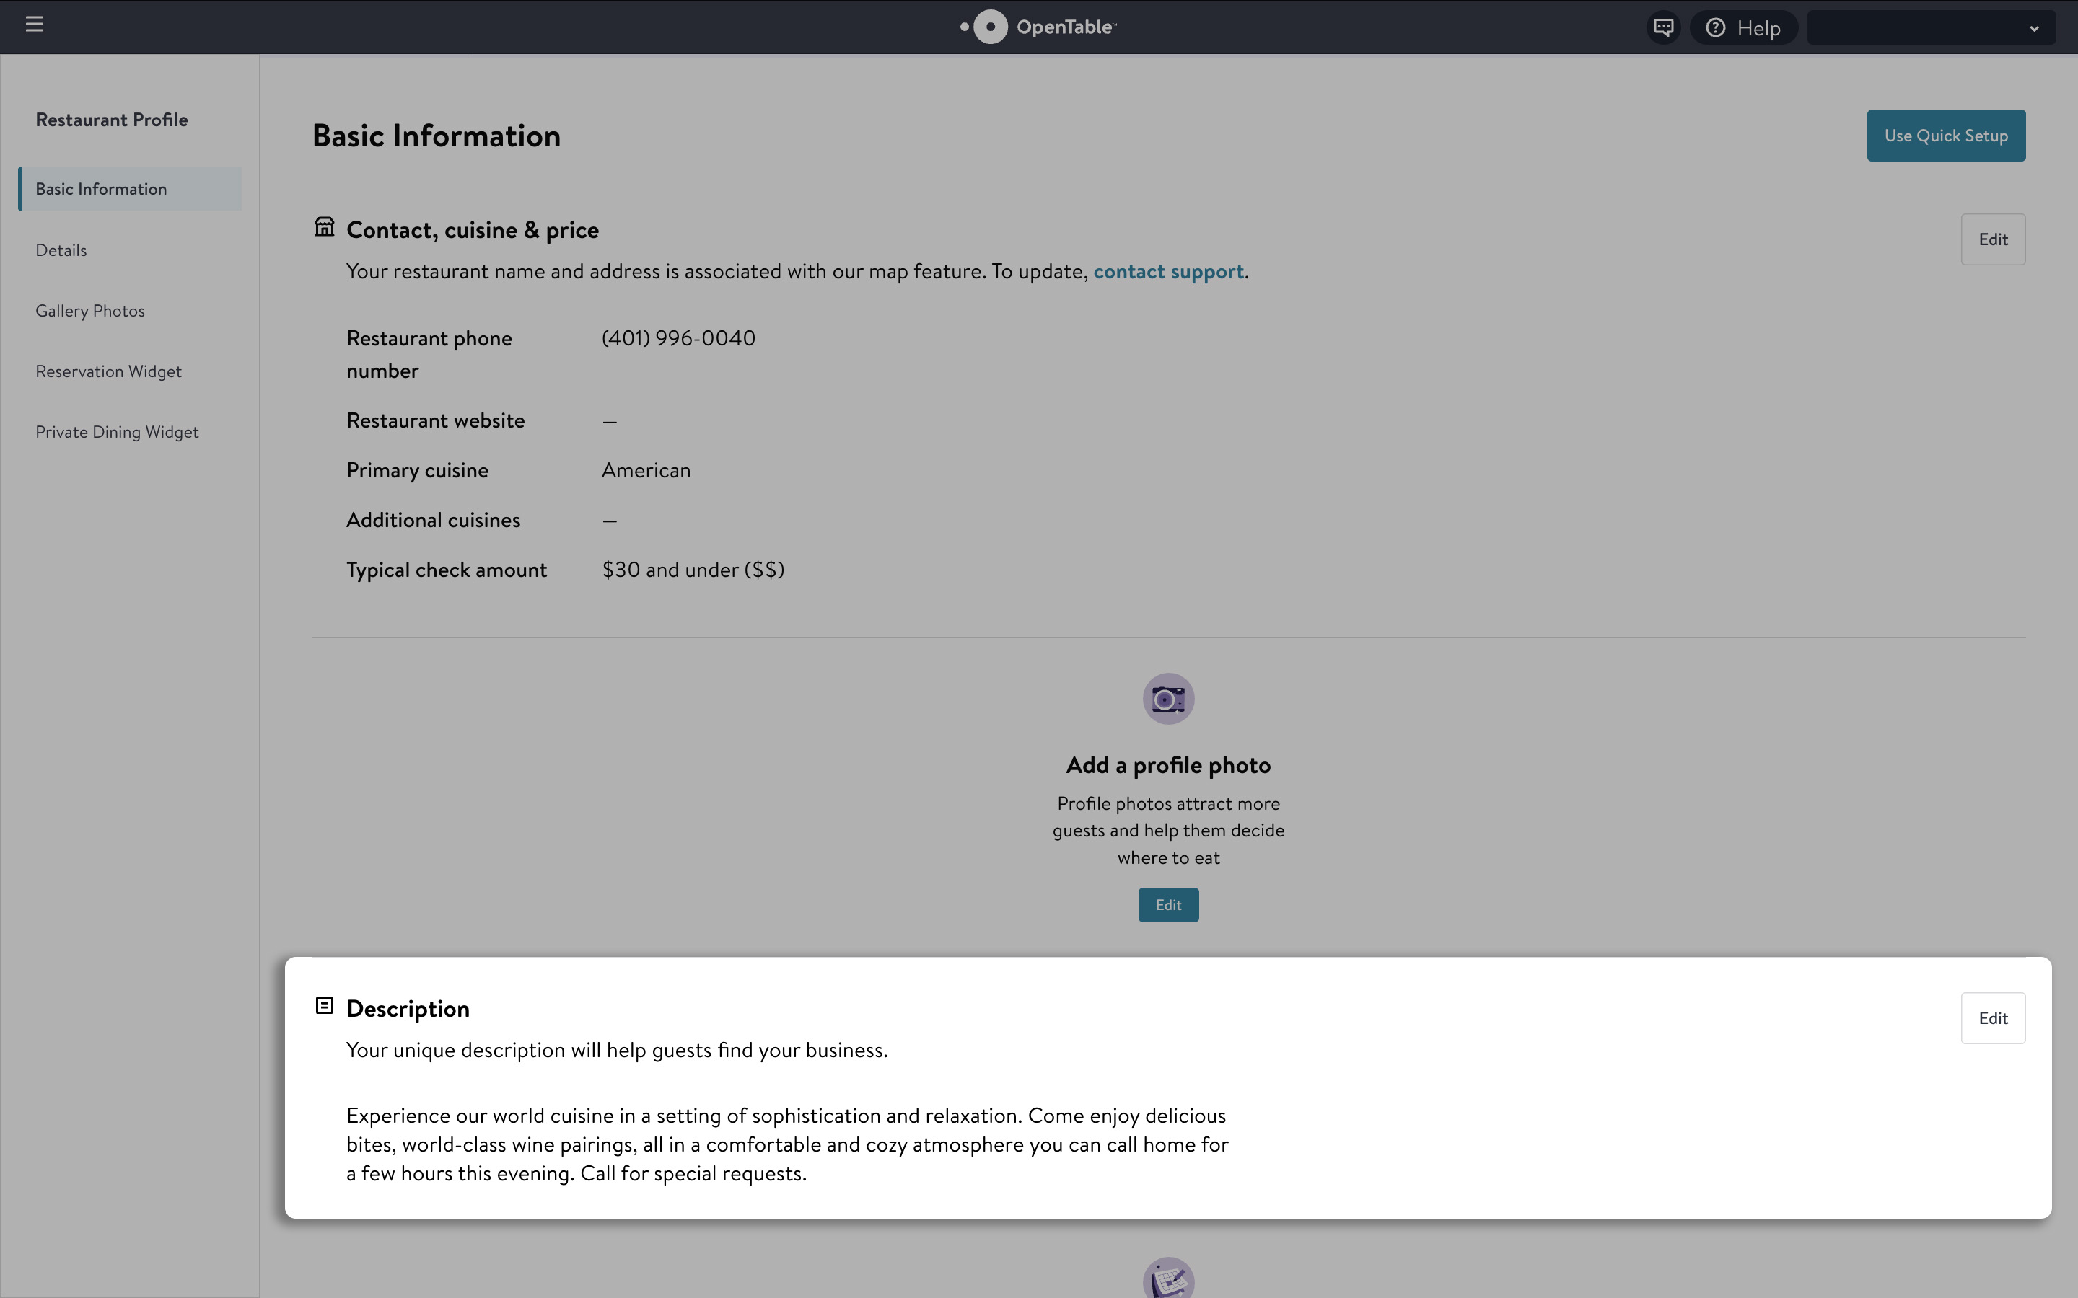Open the Details sidebar item

[x=61, y=250]
